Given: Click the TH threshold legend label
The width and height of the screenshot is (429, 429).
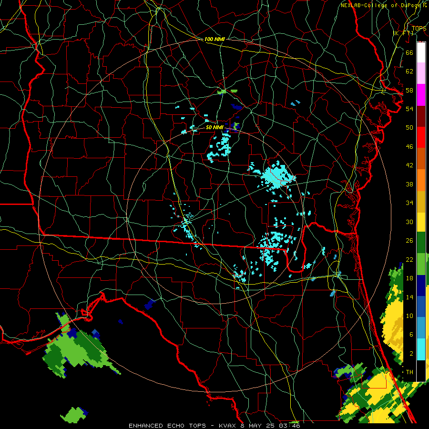Looking at the screenshot, I should tap(409, 372).
